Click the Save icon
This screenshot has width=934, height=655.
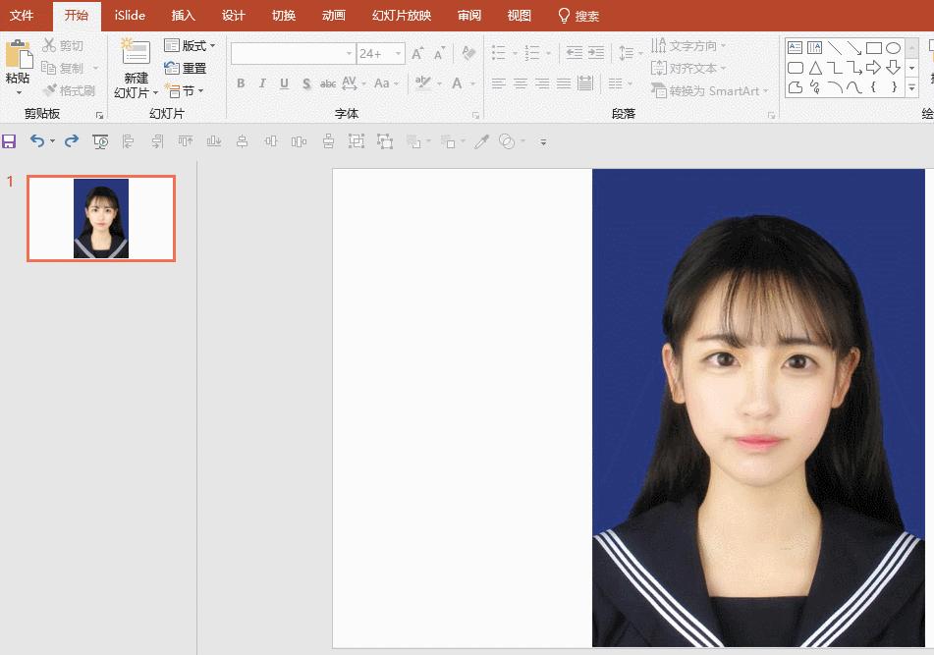coord(9,140)
